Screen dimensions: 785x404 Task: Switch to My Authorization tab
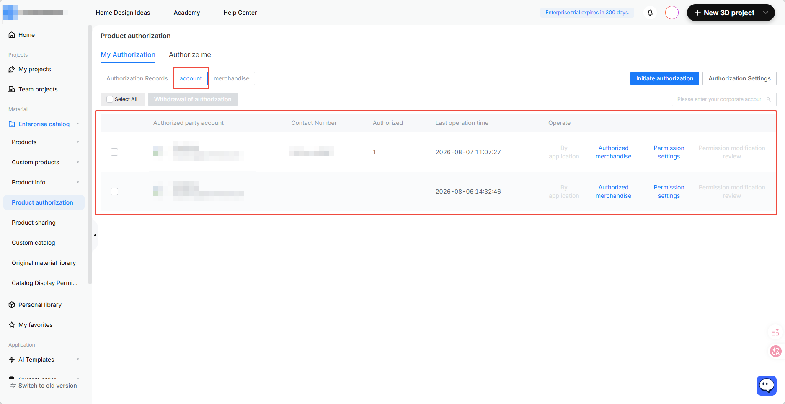pos(128,55)
